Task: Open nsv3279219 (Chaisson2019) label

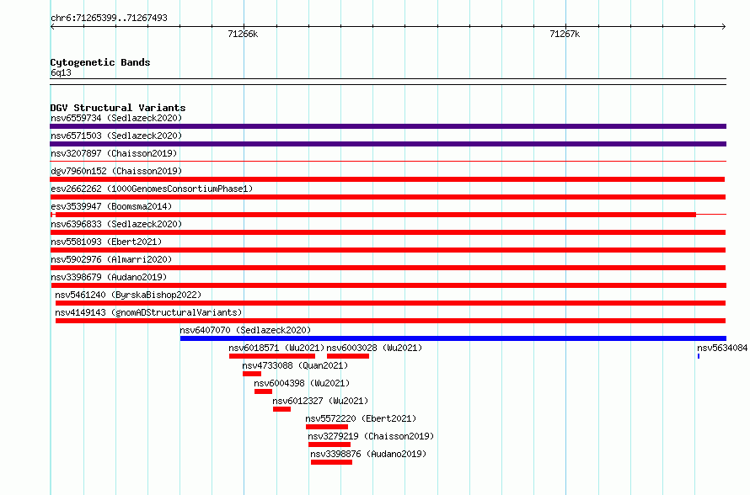Action: (371, 436)
